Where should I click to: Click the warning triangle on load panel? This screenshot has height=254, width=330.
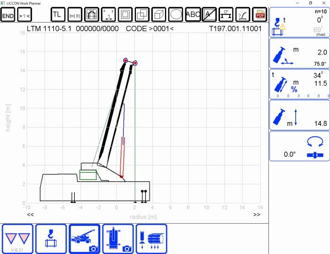[282, 27]
